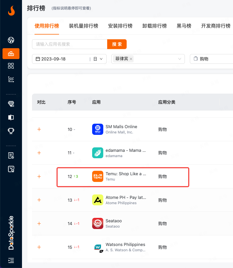Open the app grid search sidebar icon
This screenshot has height=268, width=233.
pyautogui.click(x=11, y=66)
